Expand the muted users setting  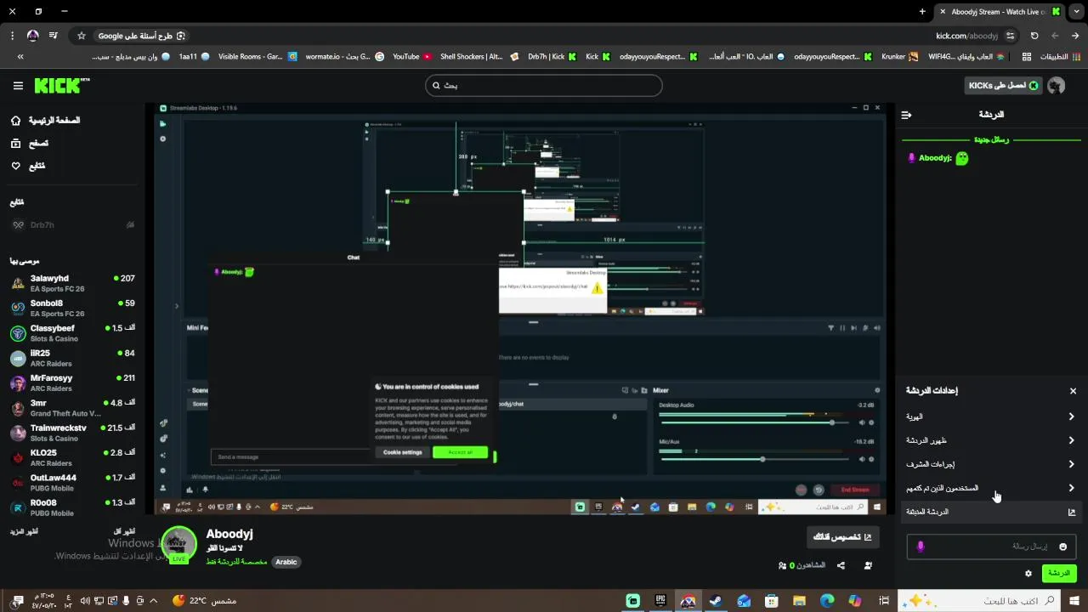pyautogui.click(x=991, y=488)
